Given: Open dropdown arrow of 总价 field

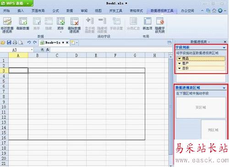Looking at the screenshot, I should (180, 68).
